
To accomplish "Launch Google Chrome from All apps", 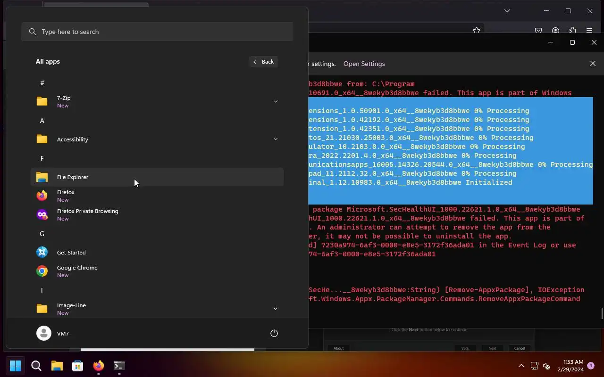I will (157, 271).
